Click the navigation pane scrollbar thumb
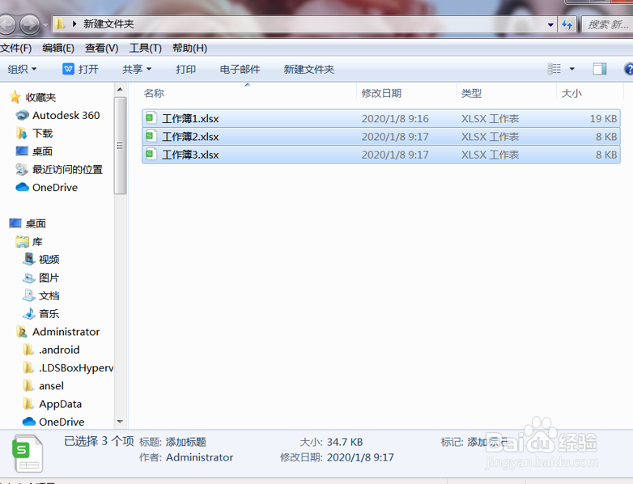 [x=120, y=146]
